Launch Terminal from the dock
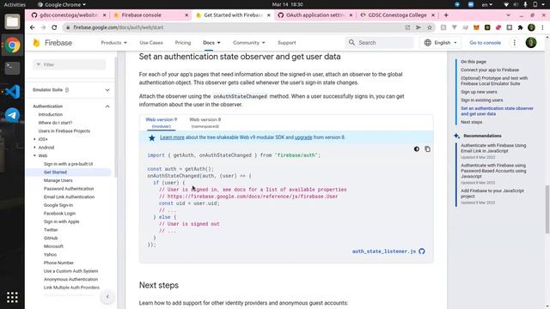Screen dimensions: 550x309 [12, 68]
